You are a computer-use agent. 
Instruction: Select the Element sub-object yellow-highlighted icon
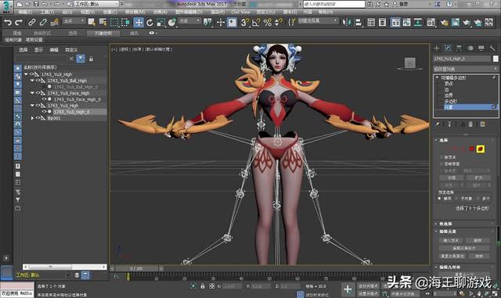coord(481,149)
